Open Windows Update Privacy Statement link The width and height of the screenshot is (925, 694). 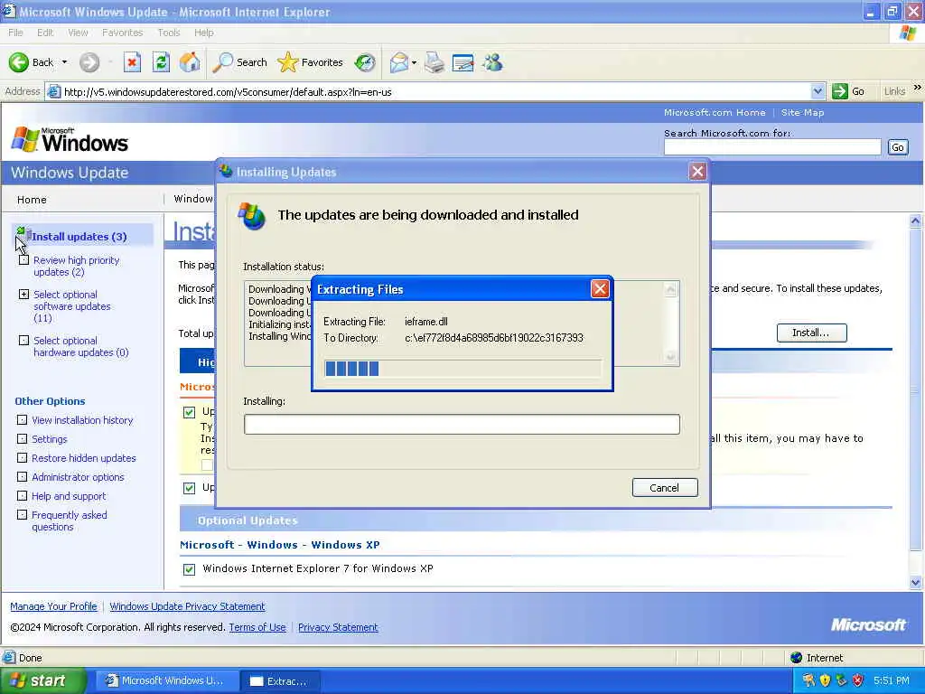point(187,606)
